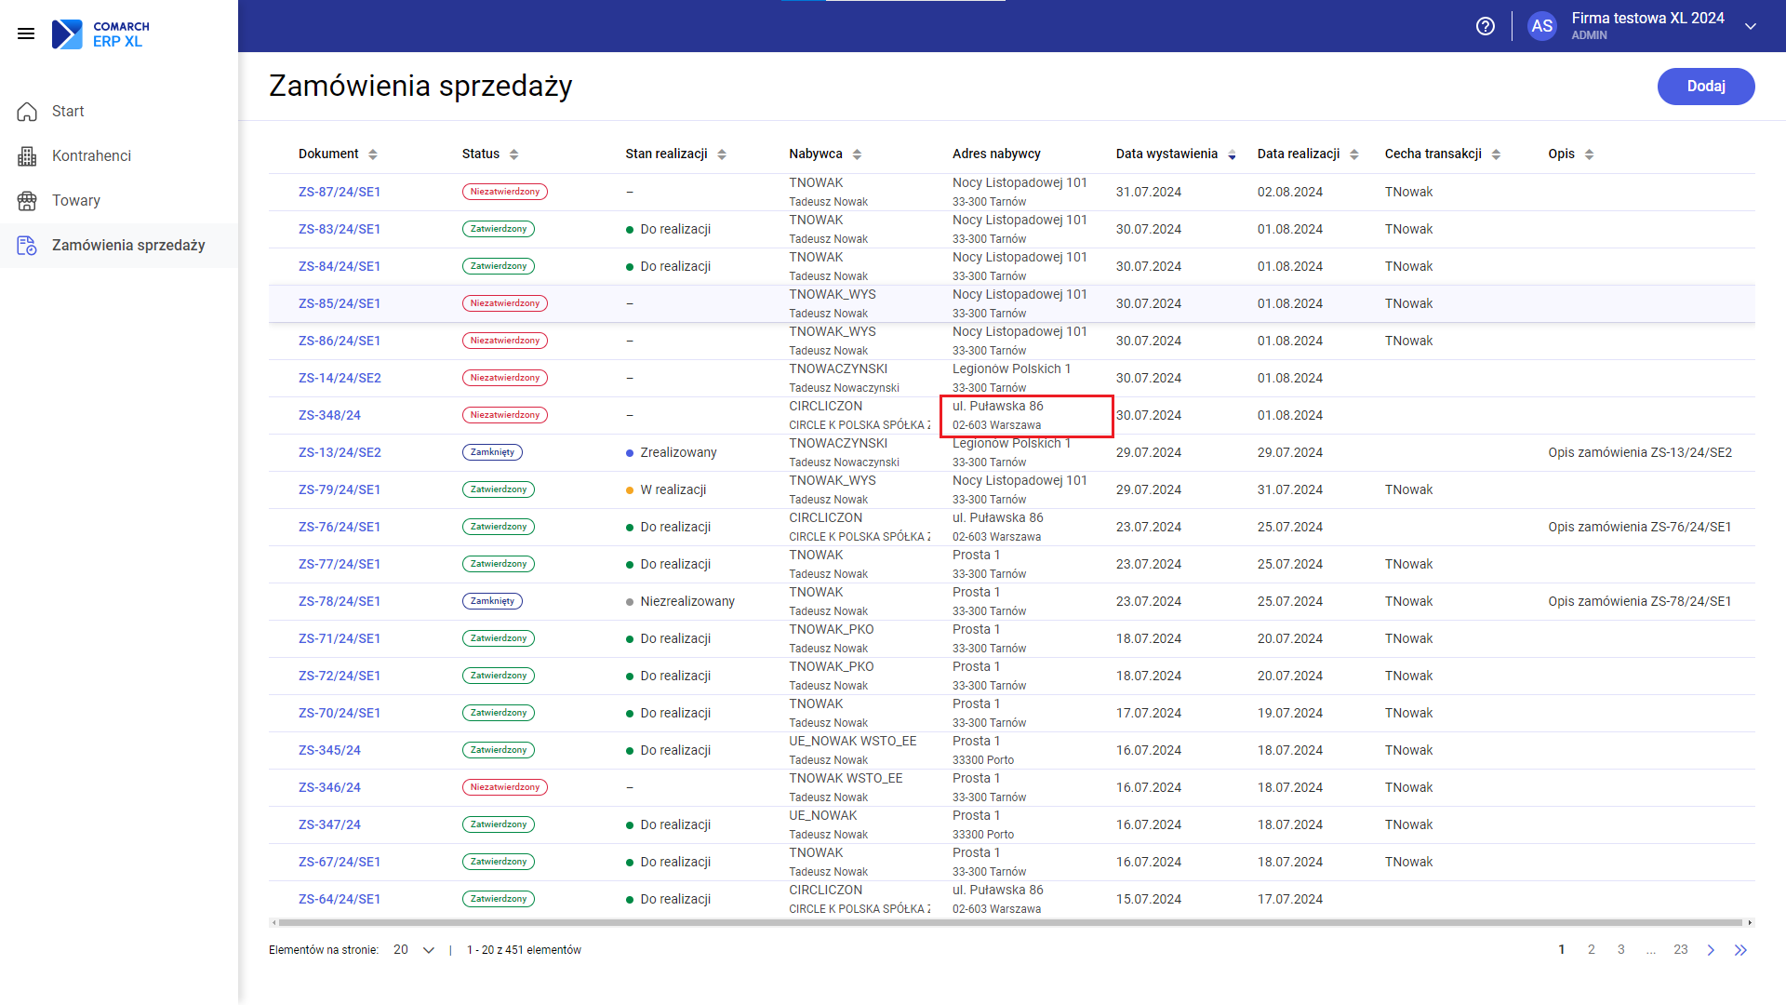Click the Adres nabywcy column header
The height and width of the screenshot is (1005, 1786).
[x=996, y=154]
